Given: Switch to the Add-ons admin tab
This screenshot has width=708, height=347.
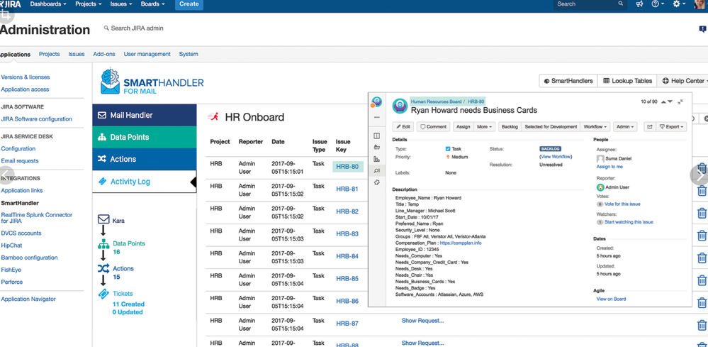Looking at the screenshot, I should (104, 54).
